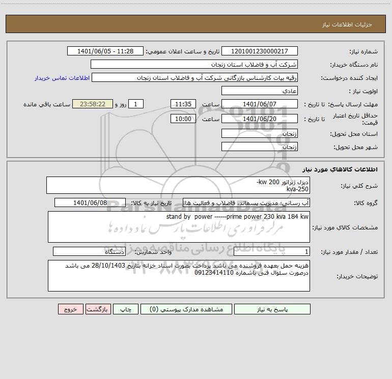Click label توضیحات خریدار
The height and width of the screenshot is (379, 392).
(357, 276)
